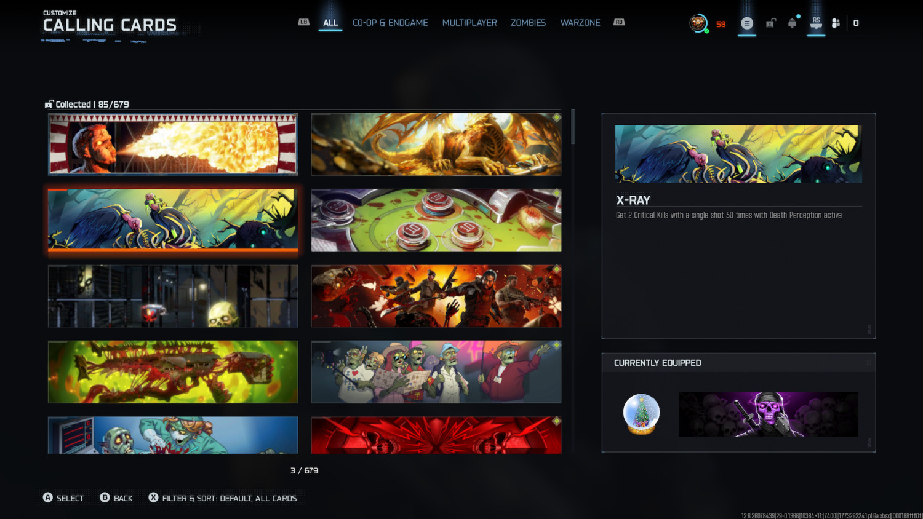Click the equipped purple skull ninja card
This screenshot has width=923, height=519.
(769, 414)
